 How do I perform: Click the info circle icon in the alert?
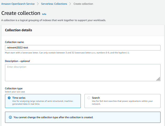10,117
